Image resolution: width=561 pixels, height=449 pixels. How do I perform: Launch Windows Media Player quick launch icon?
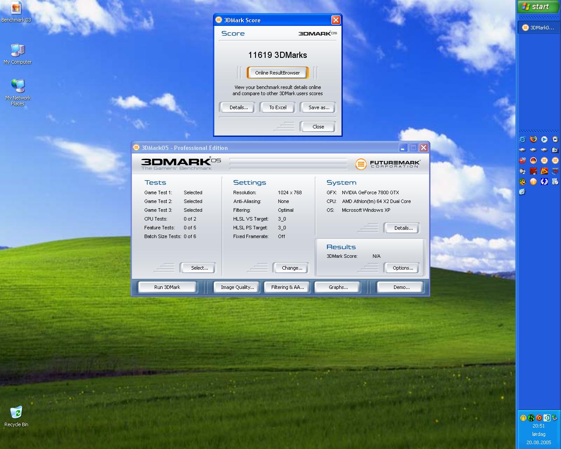[555, 139]
